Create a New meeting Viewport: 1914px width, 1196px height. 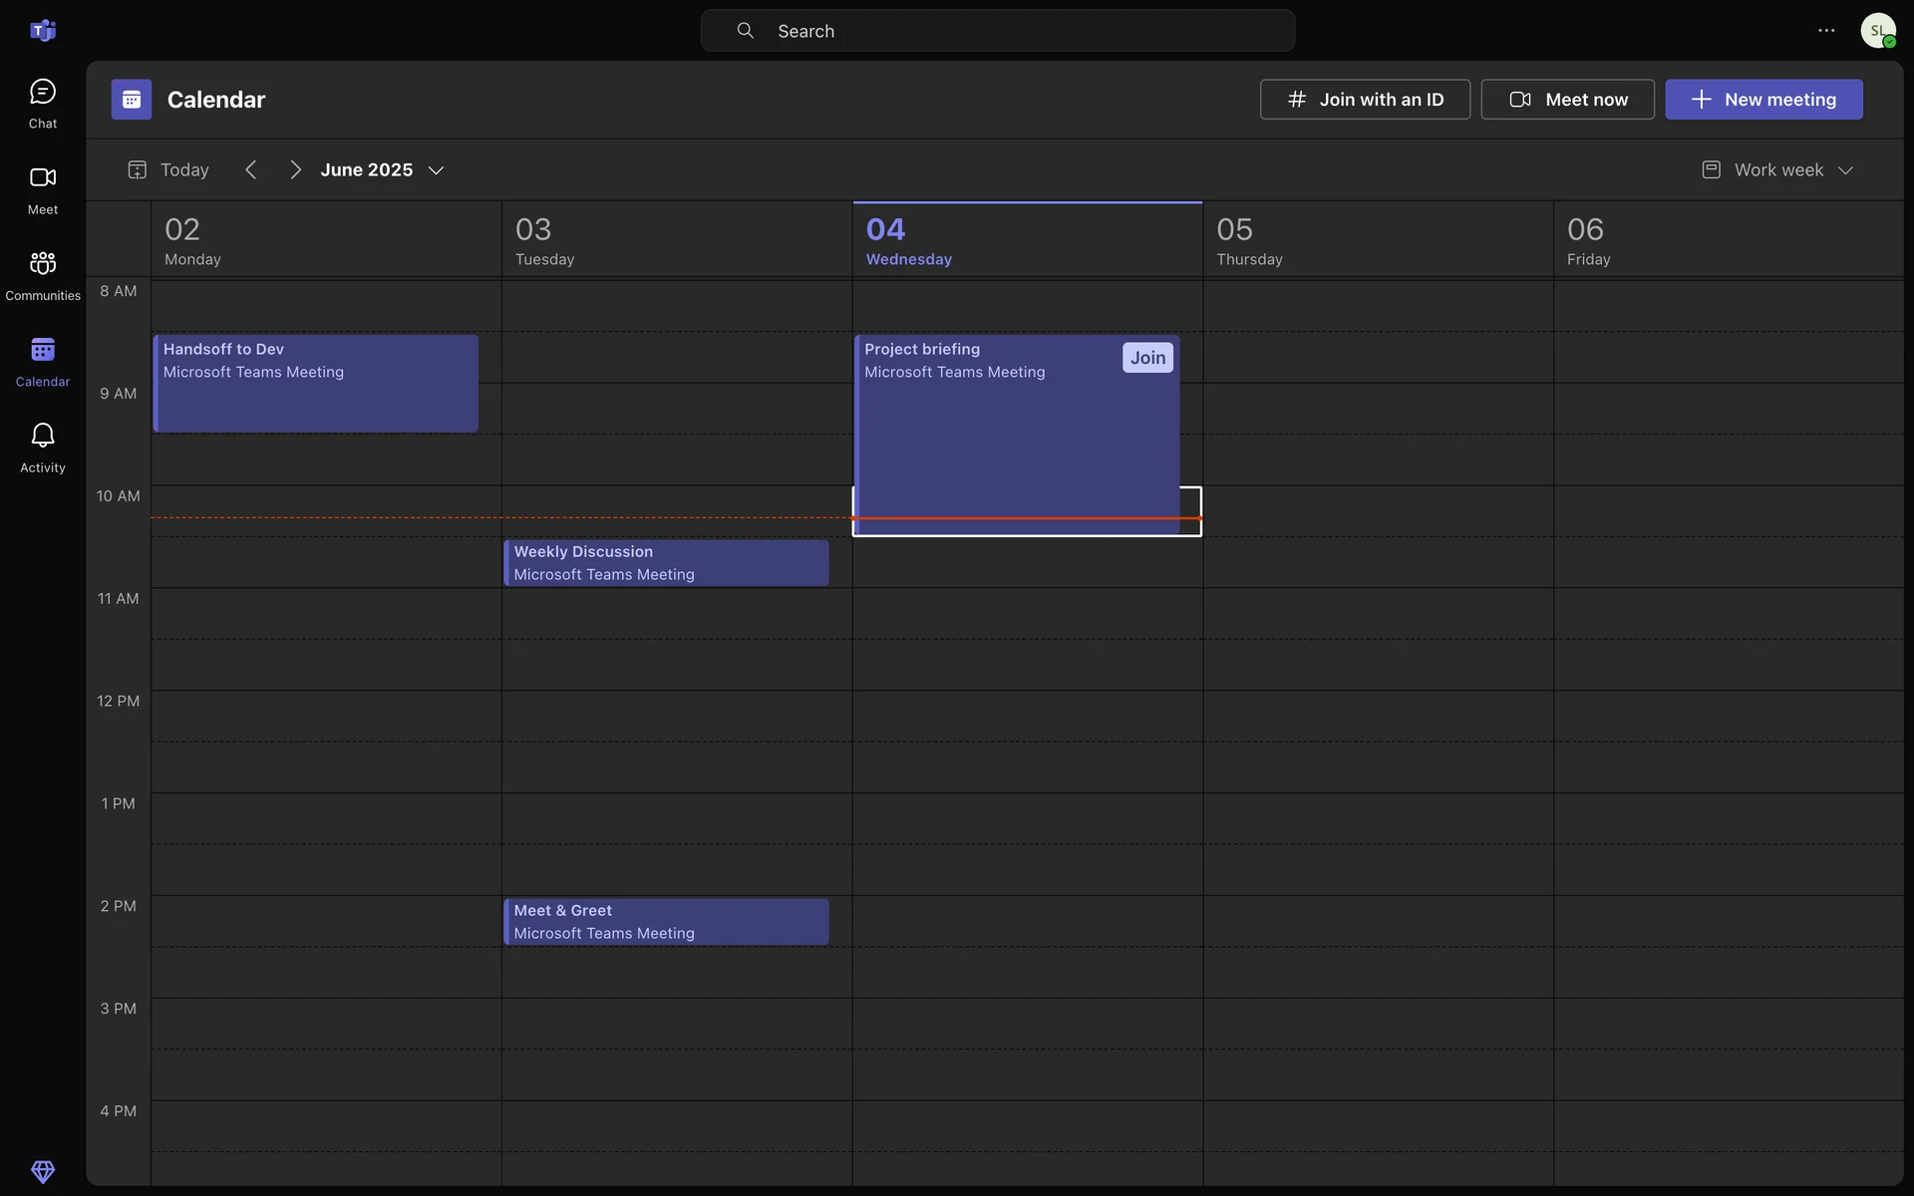coord(1762,100)
